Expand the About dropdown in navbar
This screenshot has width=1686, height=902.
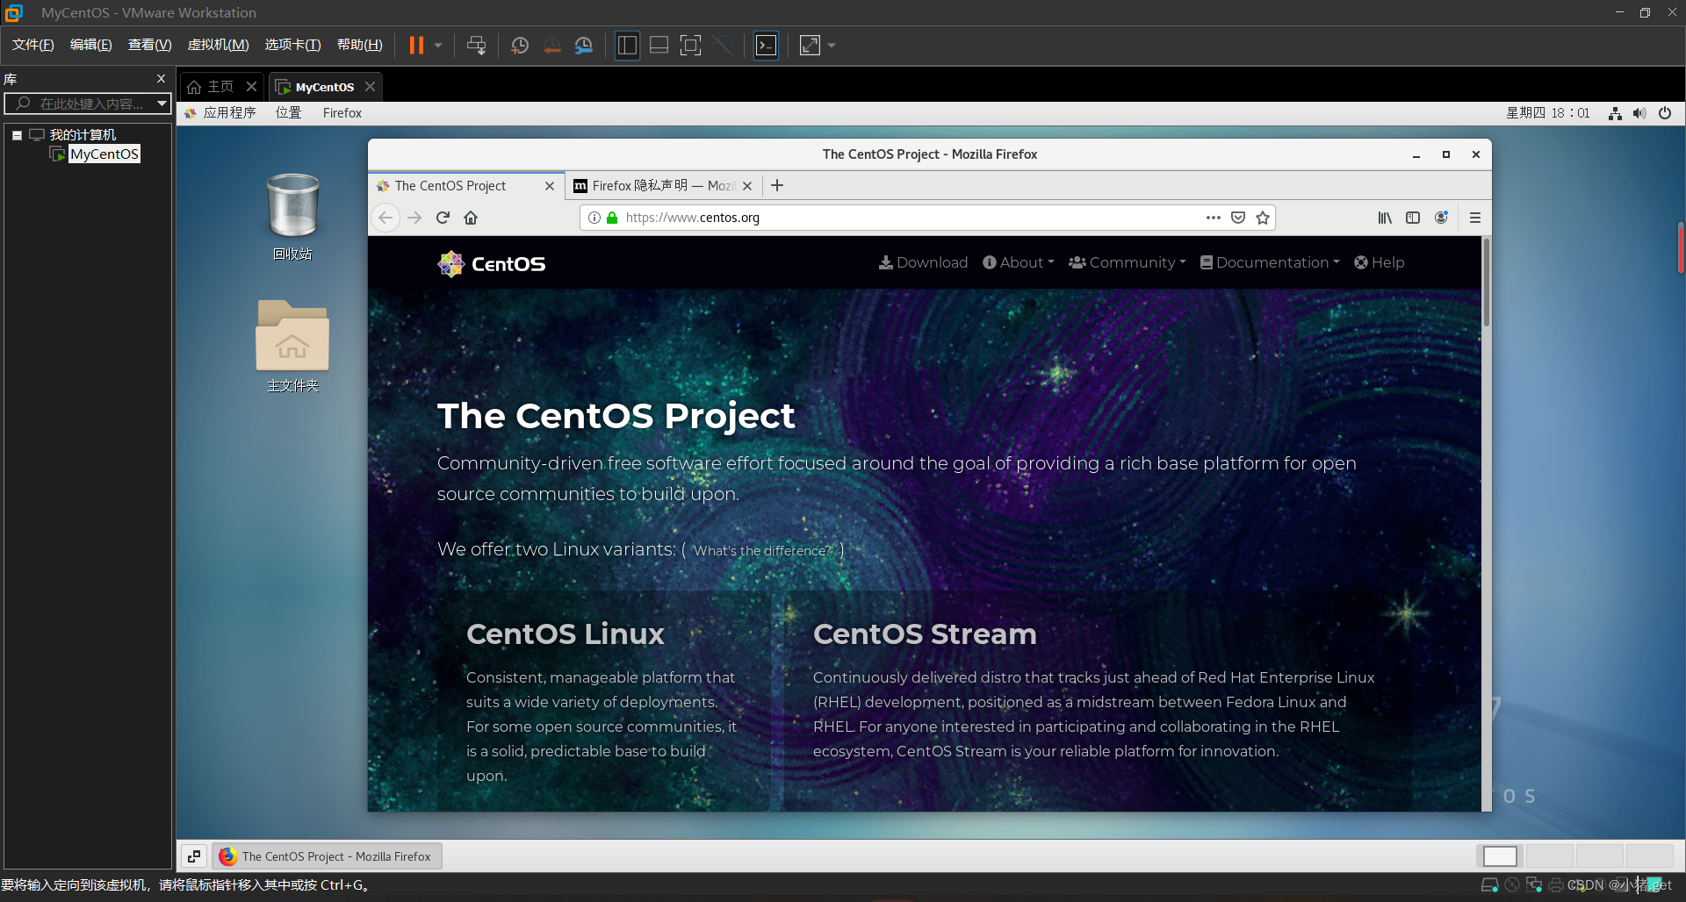1018,262
